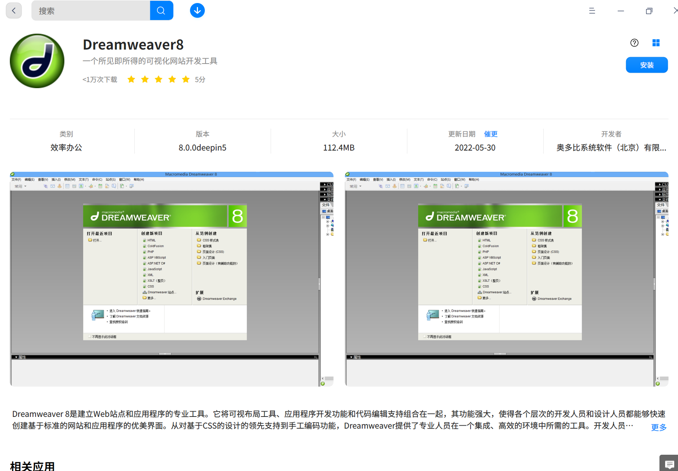This screenshot has height=471, width=678.
Task: Click the 大小 label
Action: click(339, 134)
